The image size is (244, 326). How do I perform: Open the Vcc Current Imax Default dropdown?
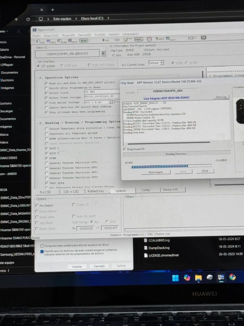[156, 63]
